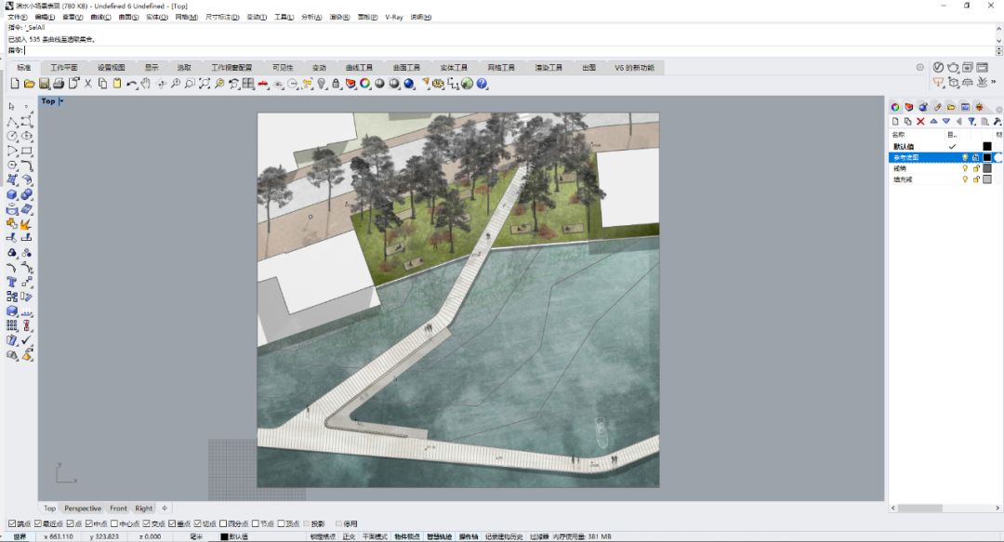Move layer down with the down triangle
This screenshot has height=542, width=1004.
coord(946,121)
